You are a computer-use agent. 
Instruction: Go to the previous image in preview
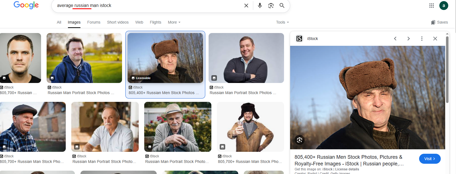point(395,39)
